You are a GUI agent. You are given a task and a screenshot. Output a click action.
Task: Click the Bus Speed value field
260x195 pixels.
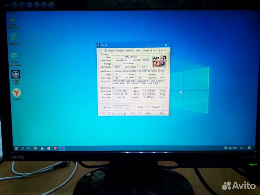pyautogui.click(x=121, y=97)
